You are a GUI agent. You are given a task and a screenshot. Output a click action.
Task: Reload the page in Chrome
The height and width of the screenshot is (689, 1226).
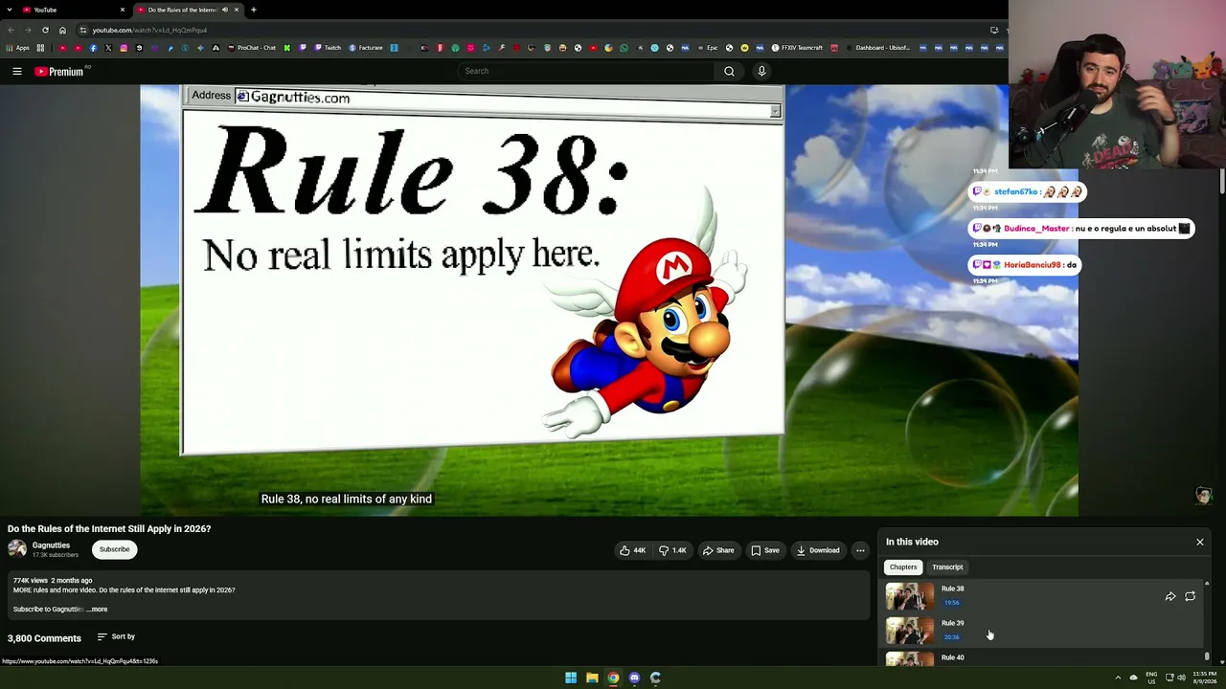pyautogui.click(x=45, y=30)
